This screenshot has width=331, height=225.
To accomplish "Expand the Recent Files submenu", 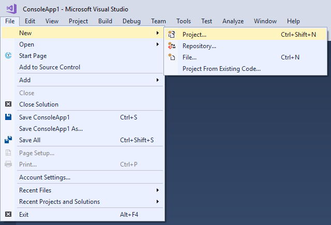I will click(157, 190).
